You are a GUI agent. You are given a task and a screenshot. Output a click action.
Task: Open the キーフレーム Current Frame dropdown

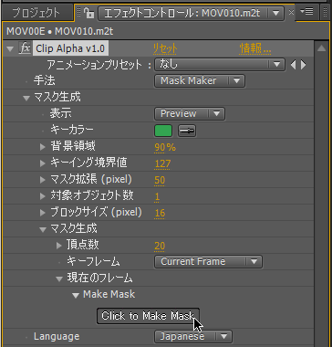(208, 262)
